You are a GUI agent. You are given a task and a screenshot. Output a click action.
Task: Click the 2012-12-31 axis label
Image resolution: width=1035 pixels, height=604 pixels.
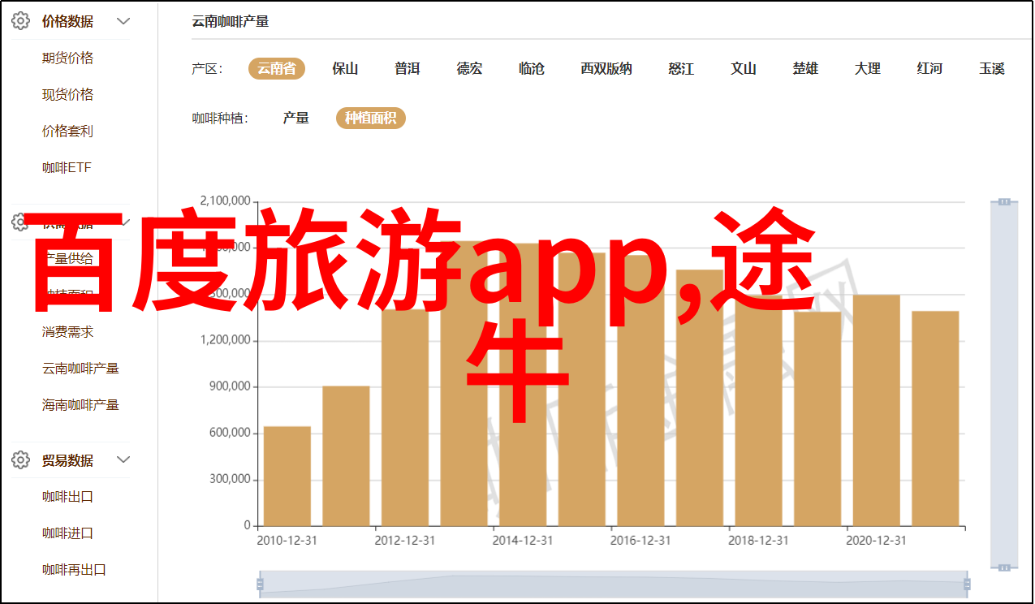(405, 540)
